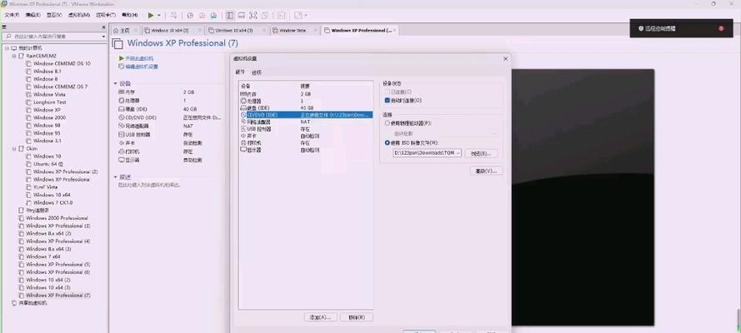Click the stretch guest display toolbar icon
This screenshot has width=741, height=333.
298,16
